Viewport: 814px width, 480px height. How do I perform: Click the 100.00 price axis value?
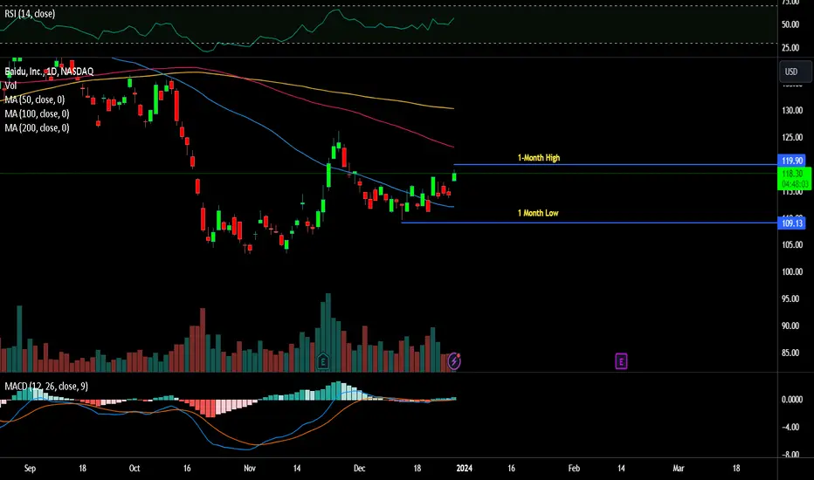pos(791,271)
